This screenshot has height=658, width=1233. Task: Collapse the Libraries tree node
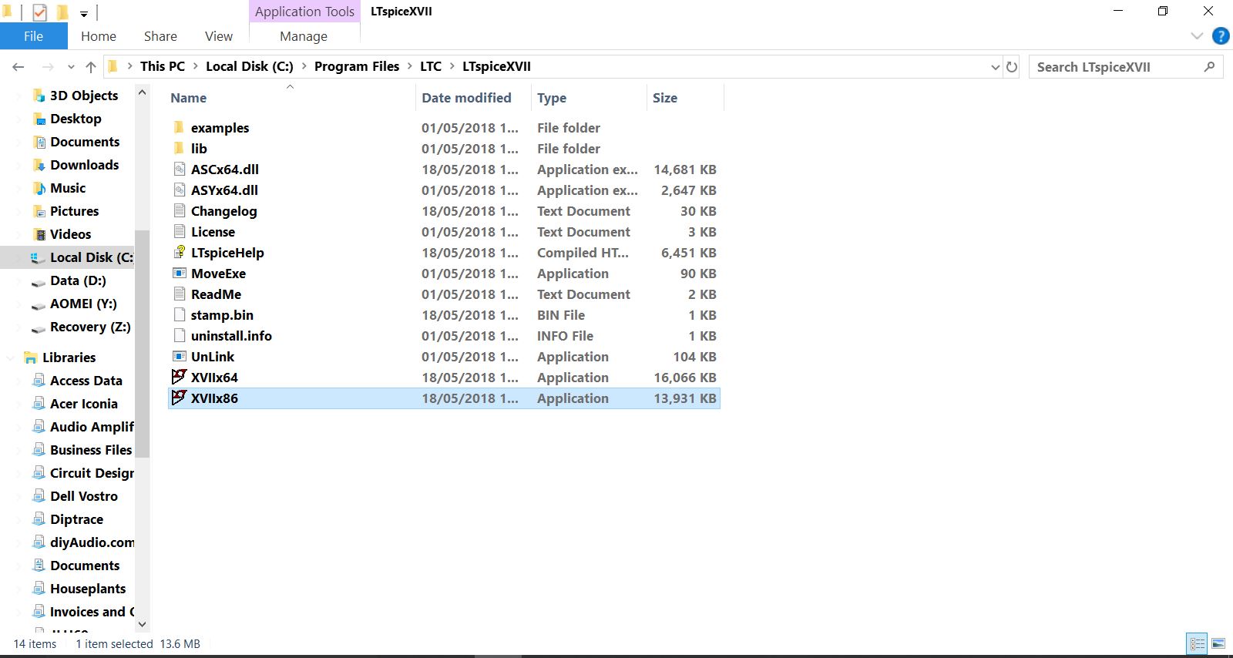click(x=11, y=358)
